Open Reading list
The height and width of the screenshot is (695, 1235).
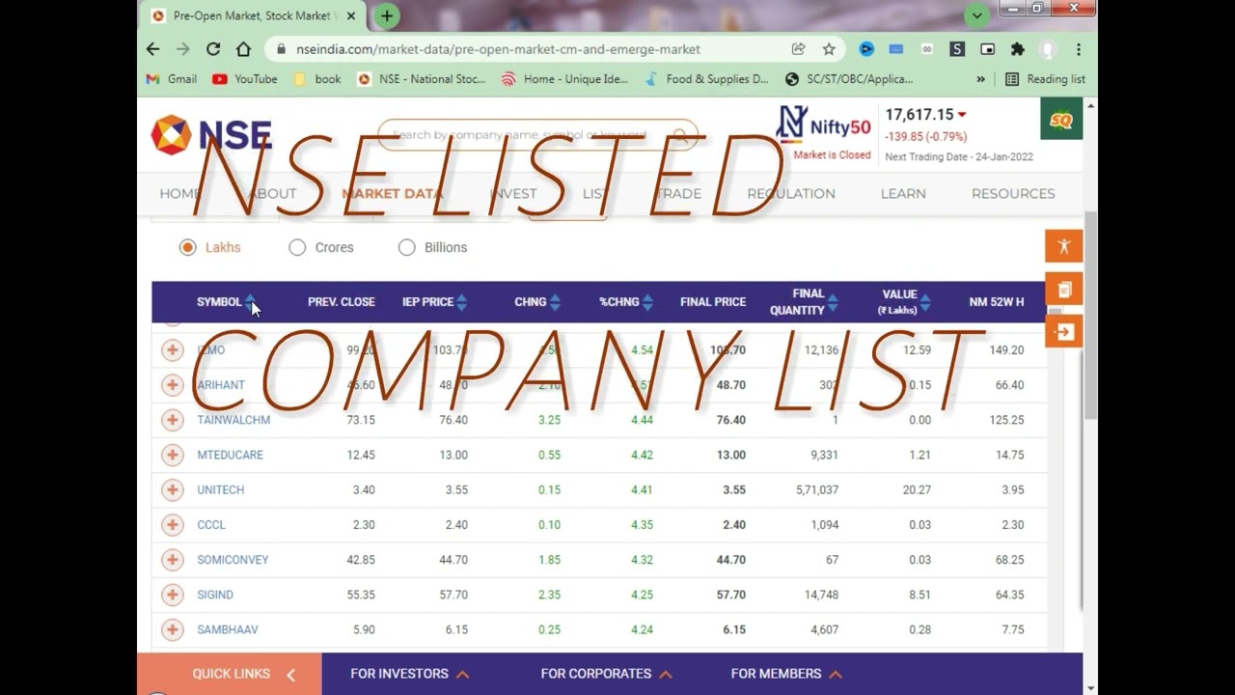click(x=1045, y=79)
